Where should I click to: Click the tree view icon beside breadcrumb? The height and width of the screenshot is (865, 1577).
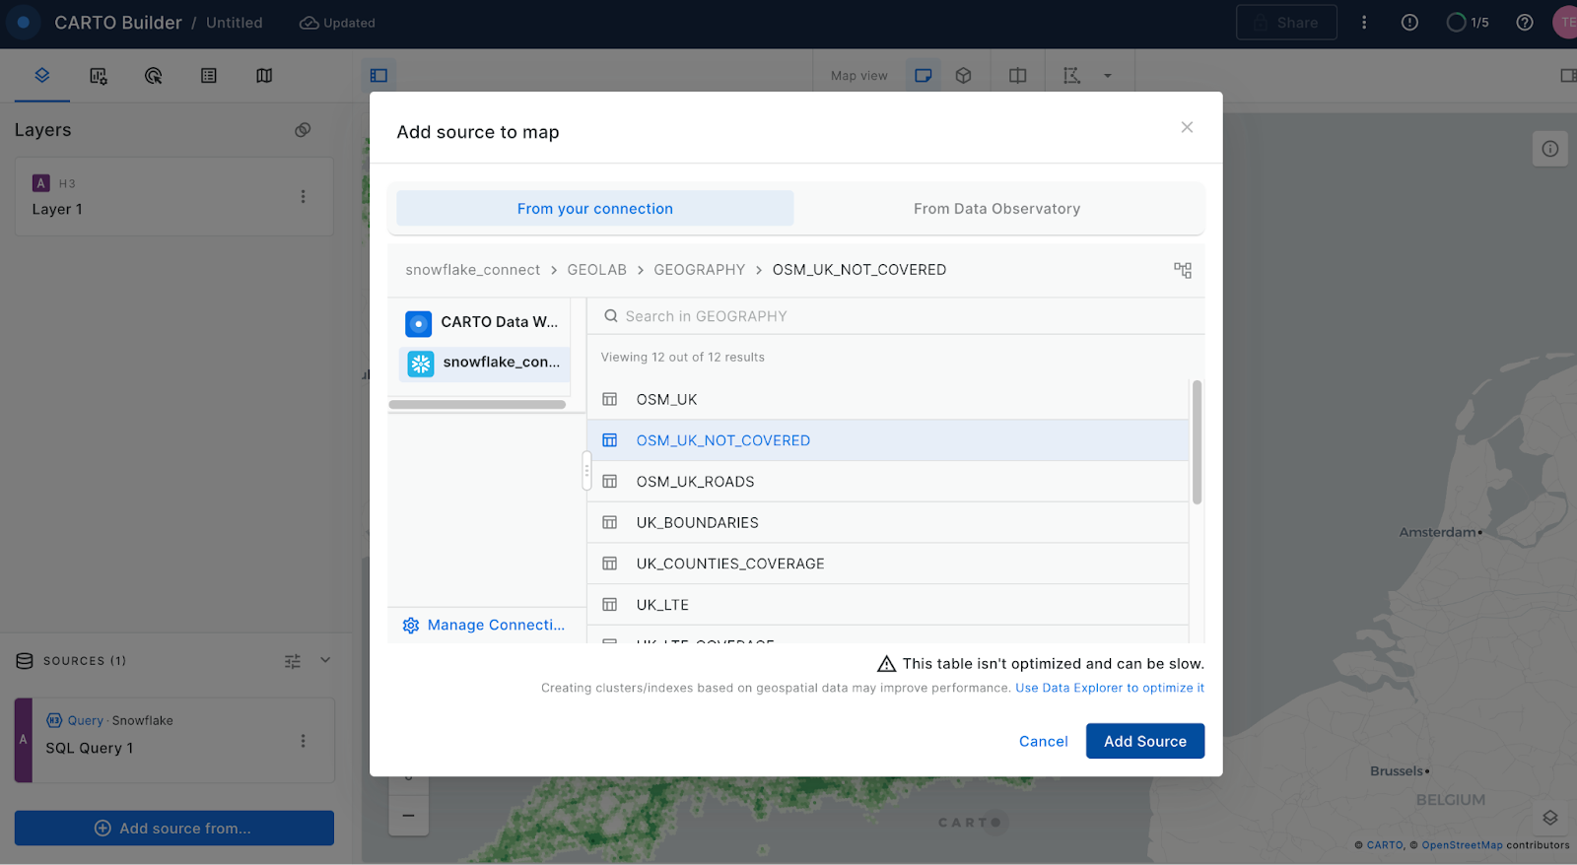click(x=1183, y=270)
